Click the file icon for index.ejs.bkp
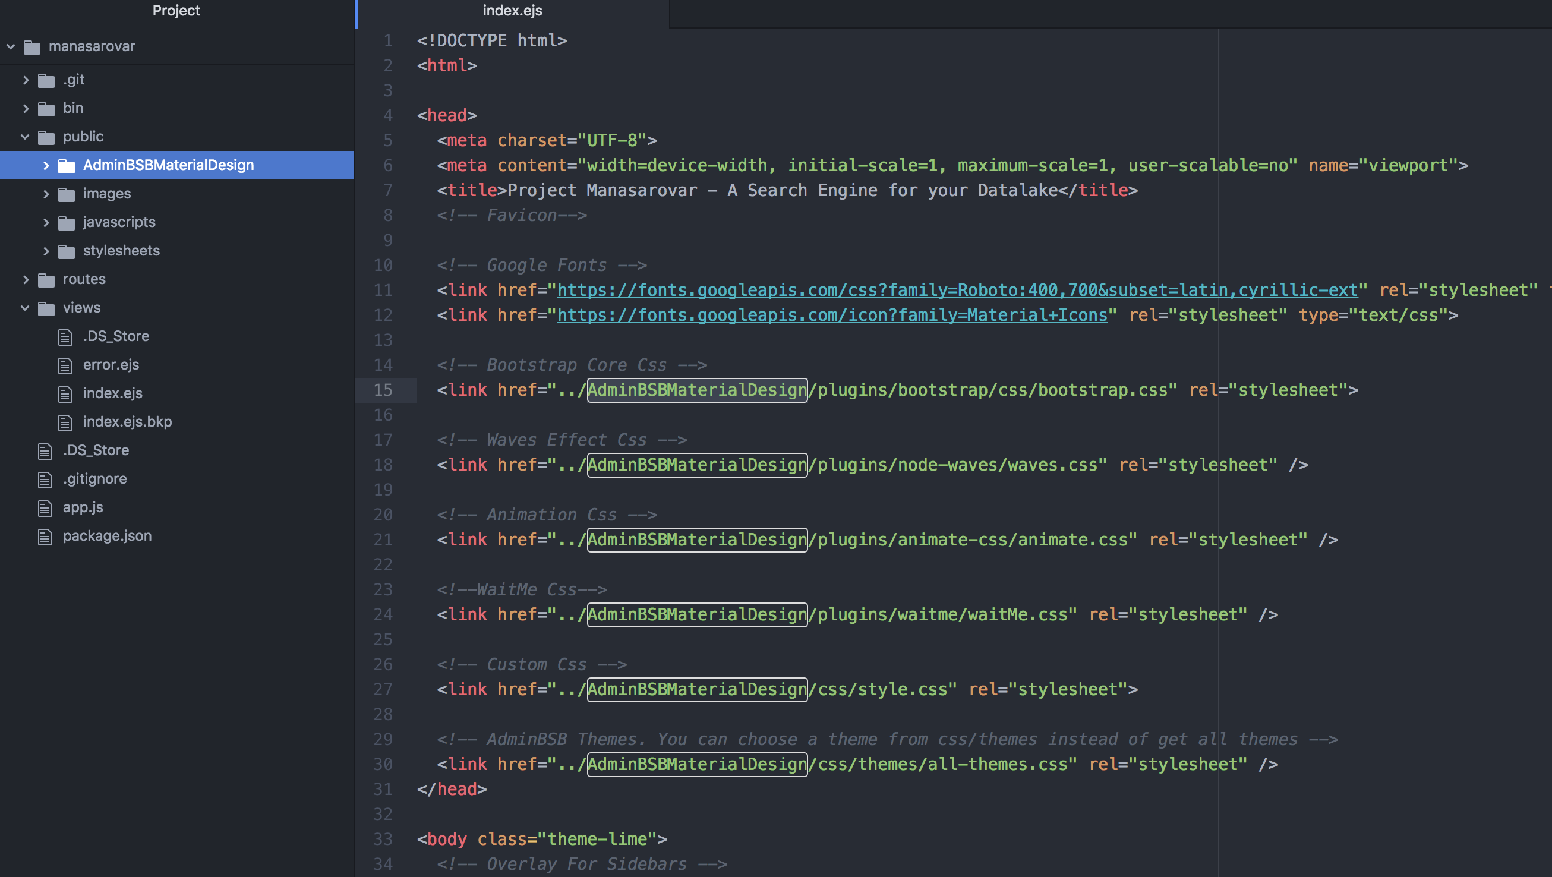Viewport: 1552px width, 877px height. click(x=65, y=422)
